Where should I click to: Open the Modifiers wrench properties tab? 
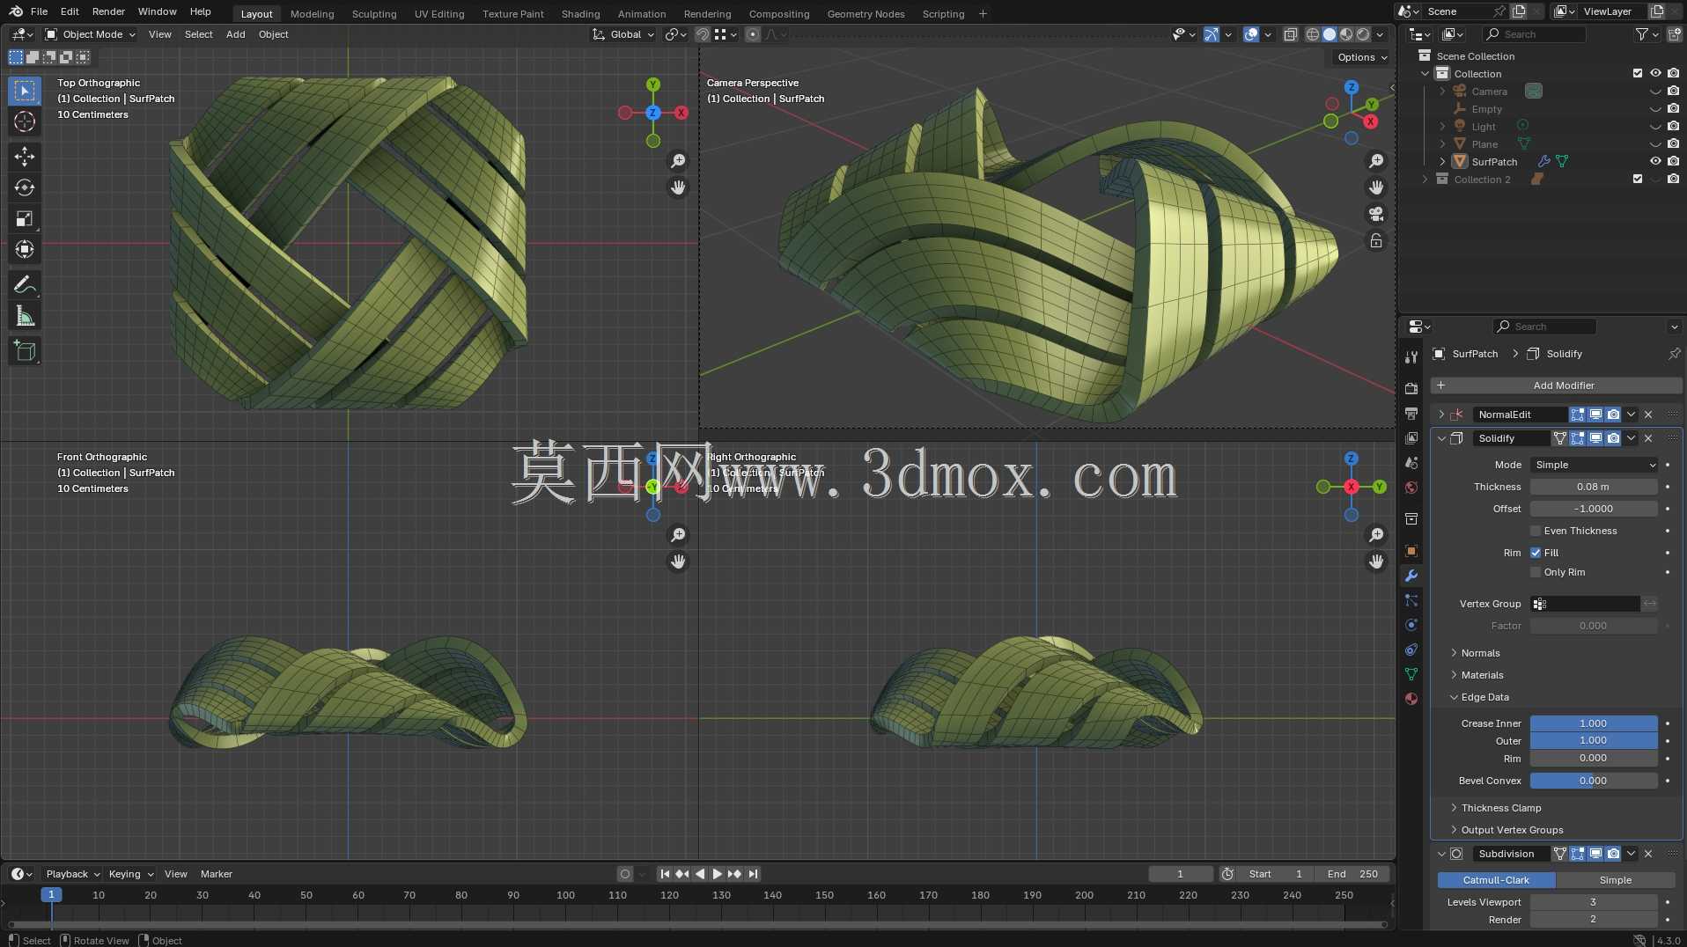(x=1411, y=576)
